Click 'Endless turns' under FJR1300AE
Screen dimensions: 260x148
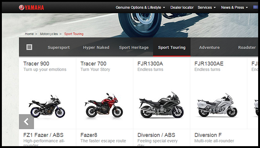click(207, 70)
